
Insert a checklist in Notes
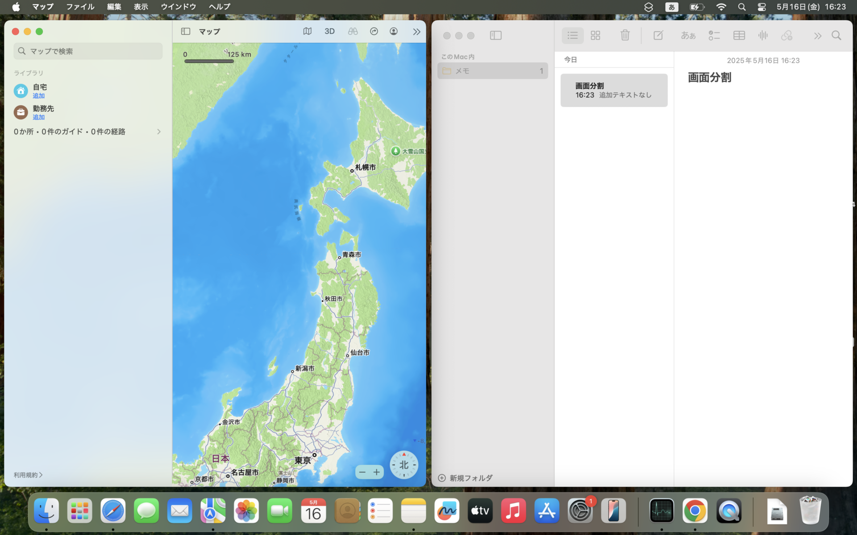(x=714, y=35)
